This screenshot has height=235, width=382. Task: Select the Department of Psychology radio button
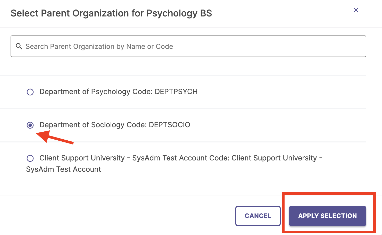30,92
